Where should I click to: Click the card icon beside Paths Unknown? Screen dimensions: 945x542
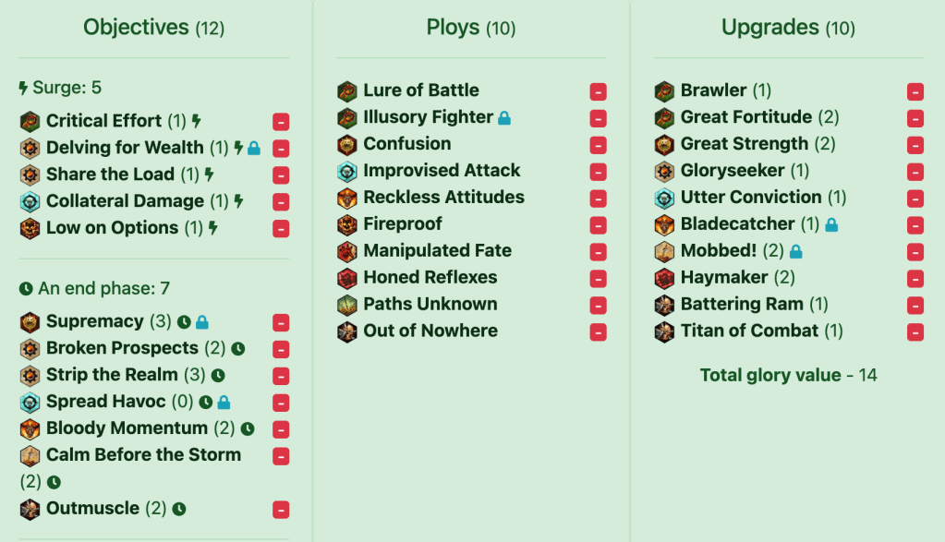tap(346, 305)
